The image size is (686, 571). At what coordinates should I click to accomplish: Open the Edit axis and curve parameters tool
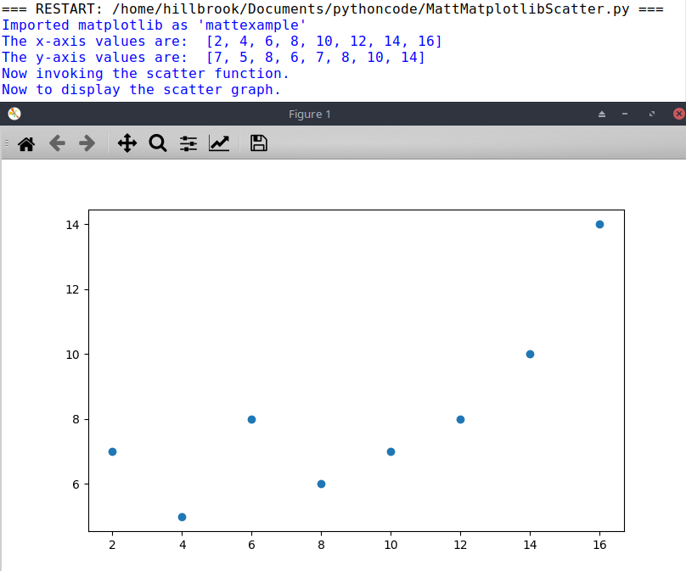(x=219, y=143)
